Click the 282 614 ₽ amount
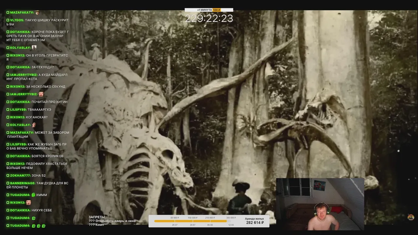Image resolution: width=418 pixels, height=235 pixels. [x=254, y=223]
